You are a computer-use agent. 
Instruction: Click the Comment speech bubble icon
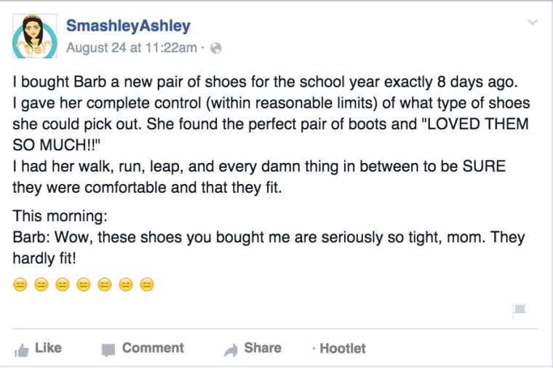click(108, 350)
